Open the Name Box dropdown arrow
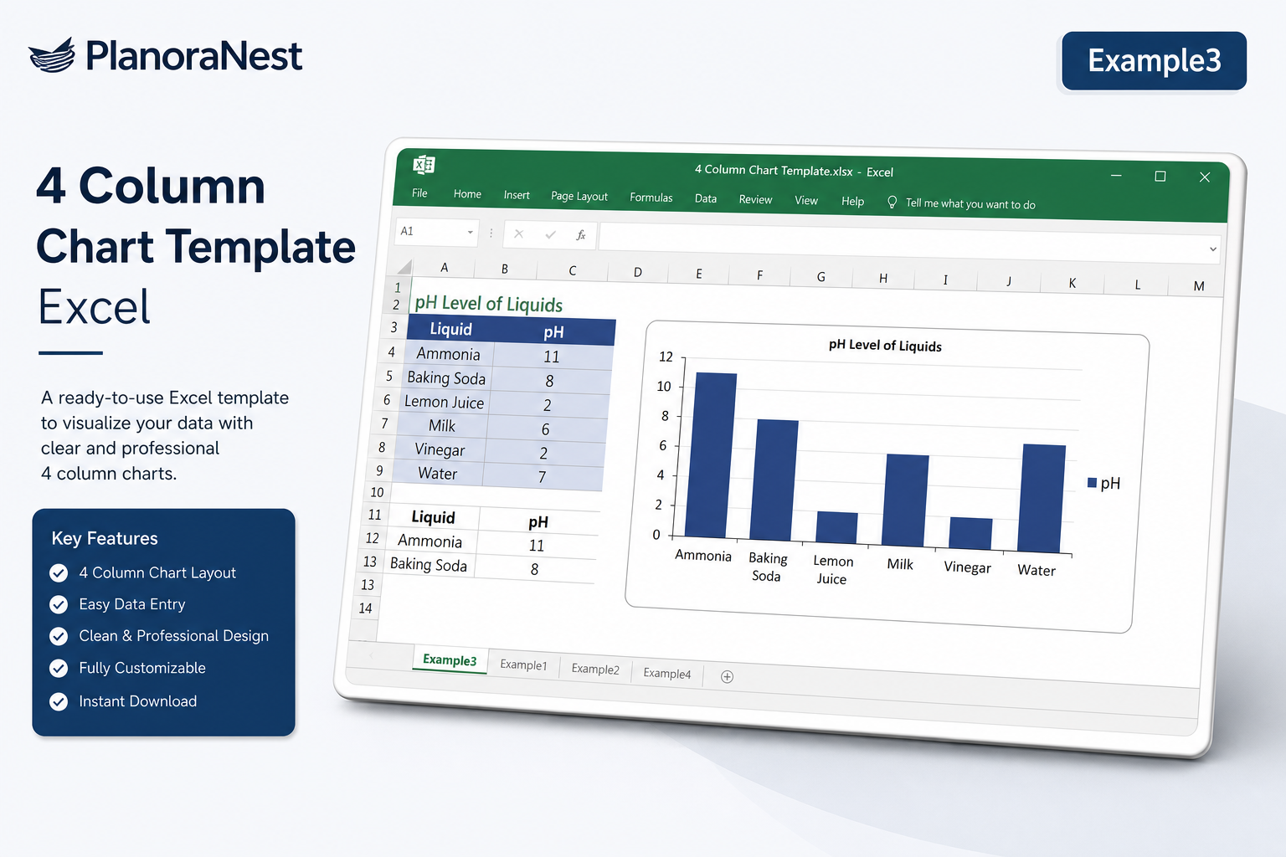Viewport: 1286px width, 857px height. point(470,233)
